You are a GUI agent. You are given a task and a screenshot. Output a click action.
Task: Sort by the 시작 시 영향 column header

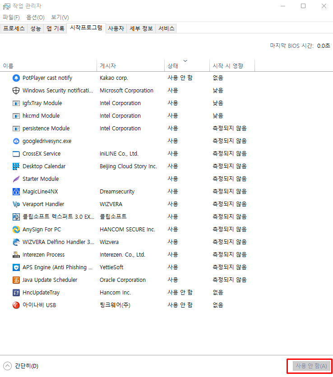(232, 66)
